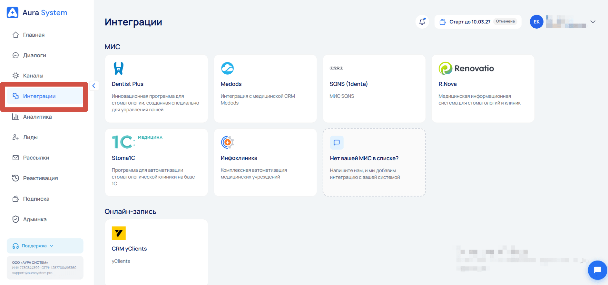Viewport: 608px width, 285px height.
Task: Click the EK user avatar
Action: 537,22
